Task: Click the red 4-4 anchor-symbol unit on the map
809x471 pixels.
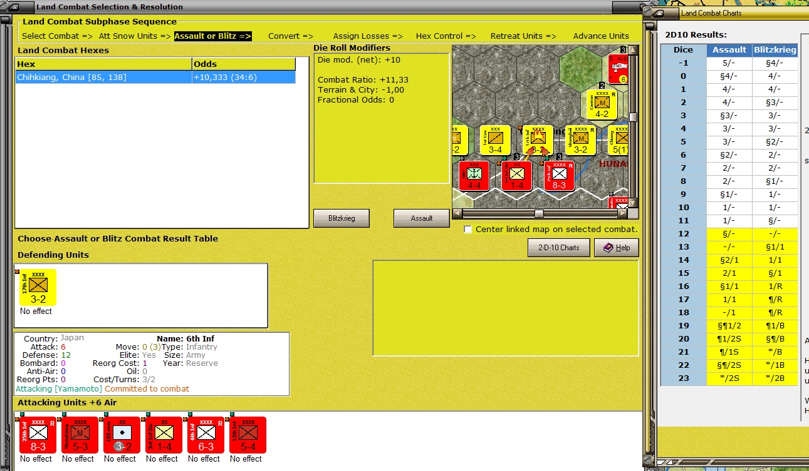Action: pyautogui.click(x=474, y=176)
